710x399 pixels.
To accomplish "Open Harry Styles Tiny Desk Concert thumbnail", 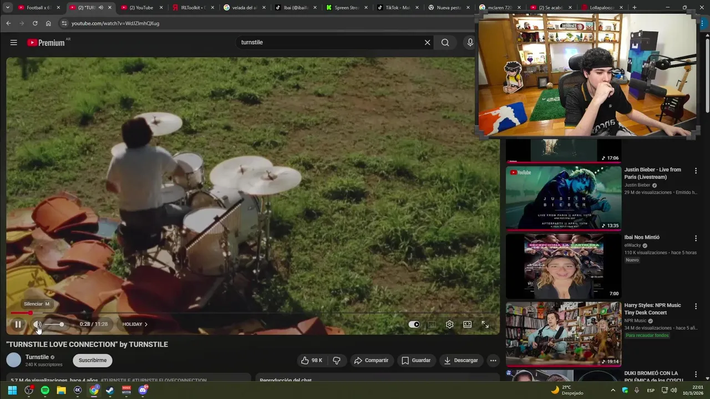I will (x=564, y=334).
